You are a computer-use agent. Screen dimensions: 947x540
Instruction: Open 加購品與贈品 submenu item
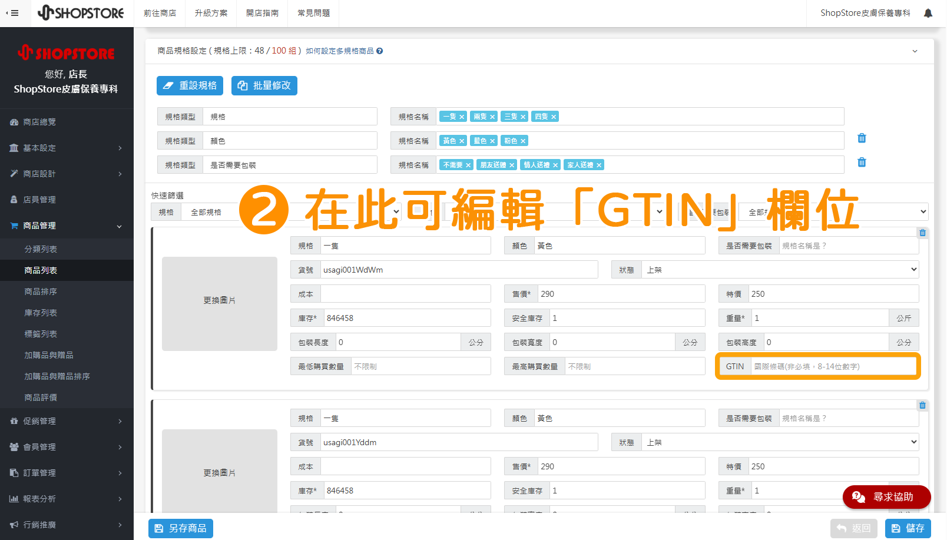tap(67, 355)
